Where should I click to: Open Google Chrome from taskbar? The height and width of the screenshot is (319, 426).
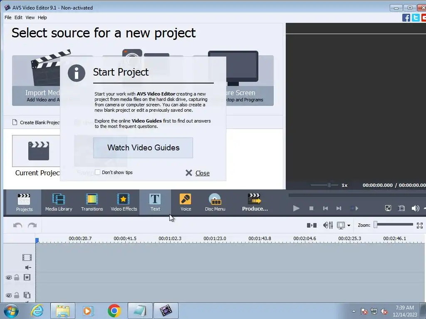(x=114, y=311)
